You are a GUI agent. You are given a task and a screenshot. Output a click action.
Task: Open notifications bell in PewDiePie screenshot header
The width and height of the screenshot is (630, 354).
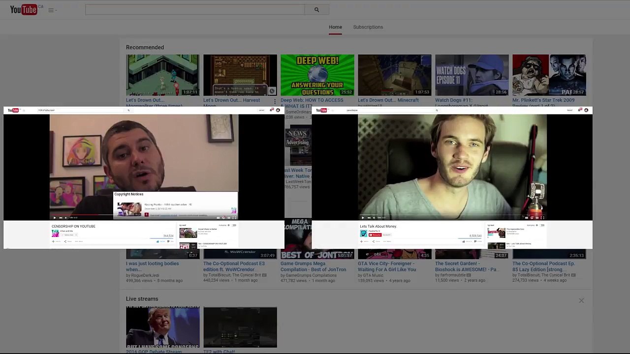point(580,110)
